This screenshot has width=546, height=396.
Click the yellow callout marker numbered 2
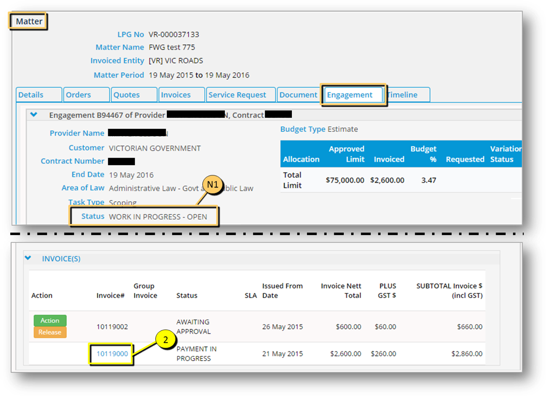[x=166, y=340]
